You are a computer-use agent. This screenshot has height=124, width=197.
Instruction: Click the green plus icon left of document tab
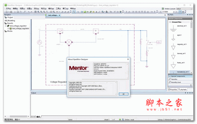pos(46,15)
